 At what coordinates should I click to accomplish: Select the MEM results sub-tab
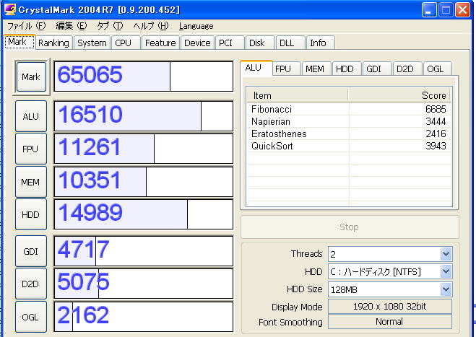click(316, 69)
